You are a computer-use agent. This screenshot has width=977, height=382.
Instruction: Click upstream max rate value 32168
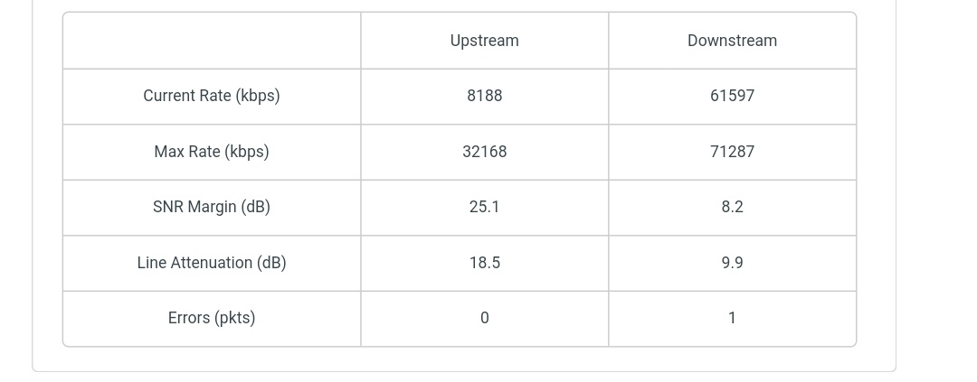(x=484, y=152)
